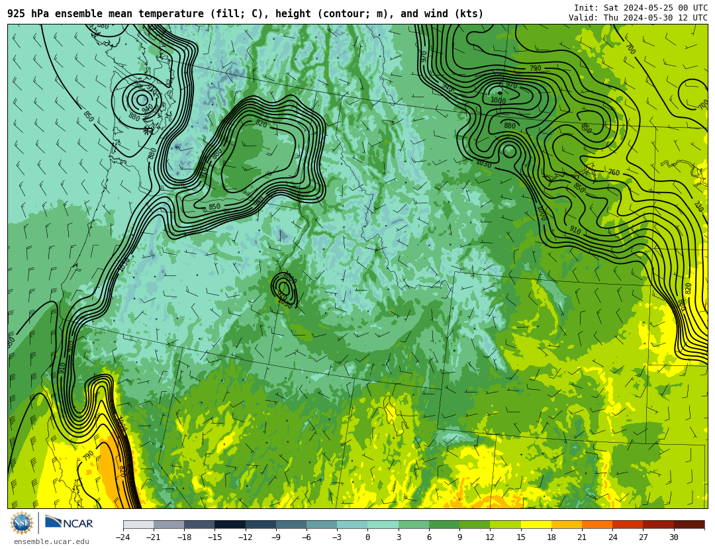Viewport: 715px width, 550px height.
Task: Pick the dark red swatch between 27 and 30
Action: point(658,524)
